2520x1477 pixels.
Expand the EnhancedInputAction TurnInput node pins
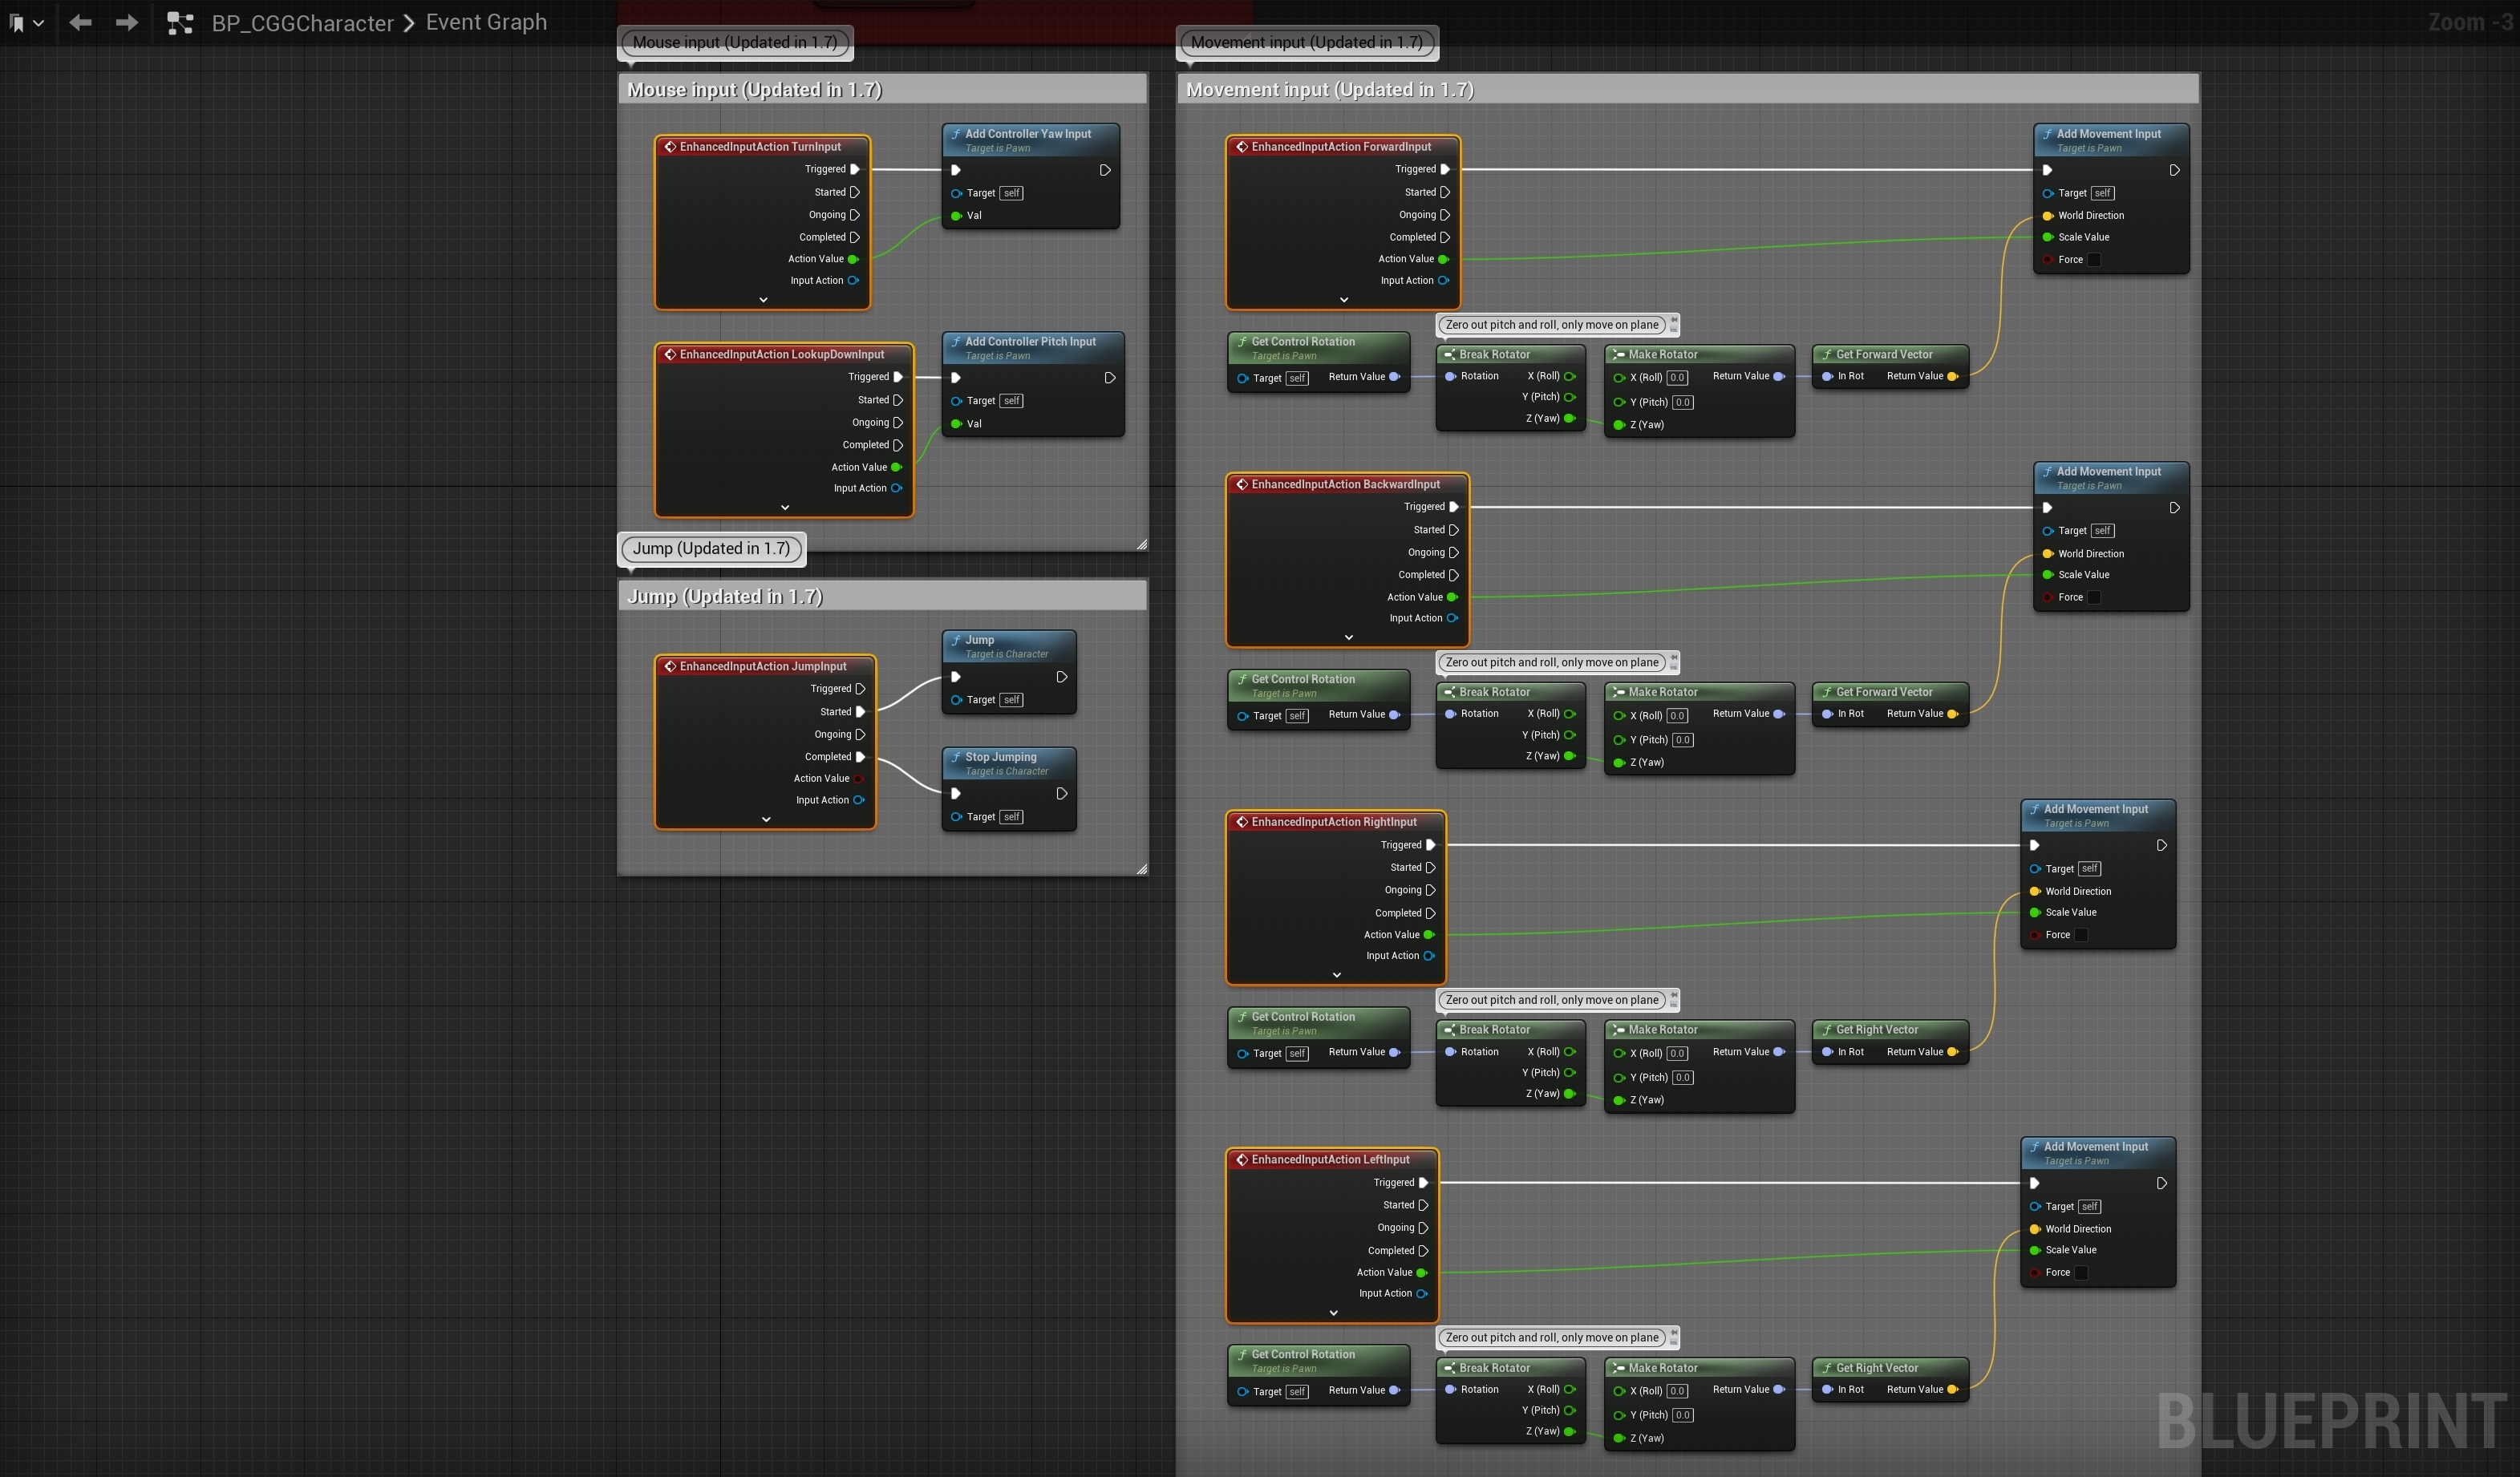[x=763, y=300]
